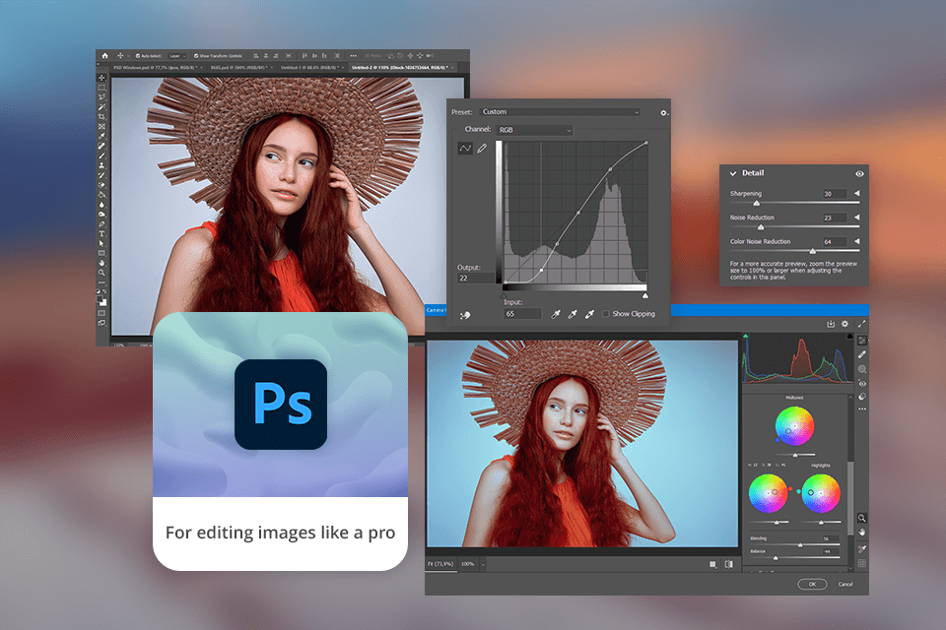Open the three-dot Edit Toolbar menu in the left toolbar
The width and height of the screenshot is (946, 630).
click(x=101, y=282)
